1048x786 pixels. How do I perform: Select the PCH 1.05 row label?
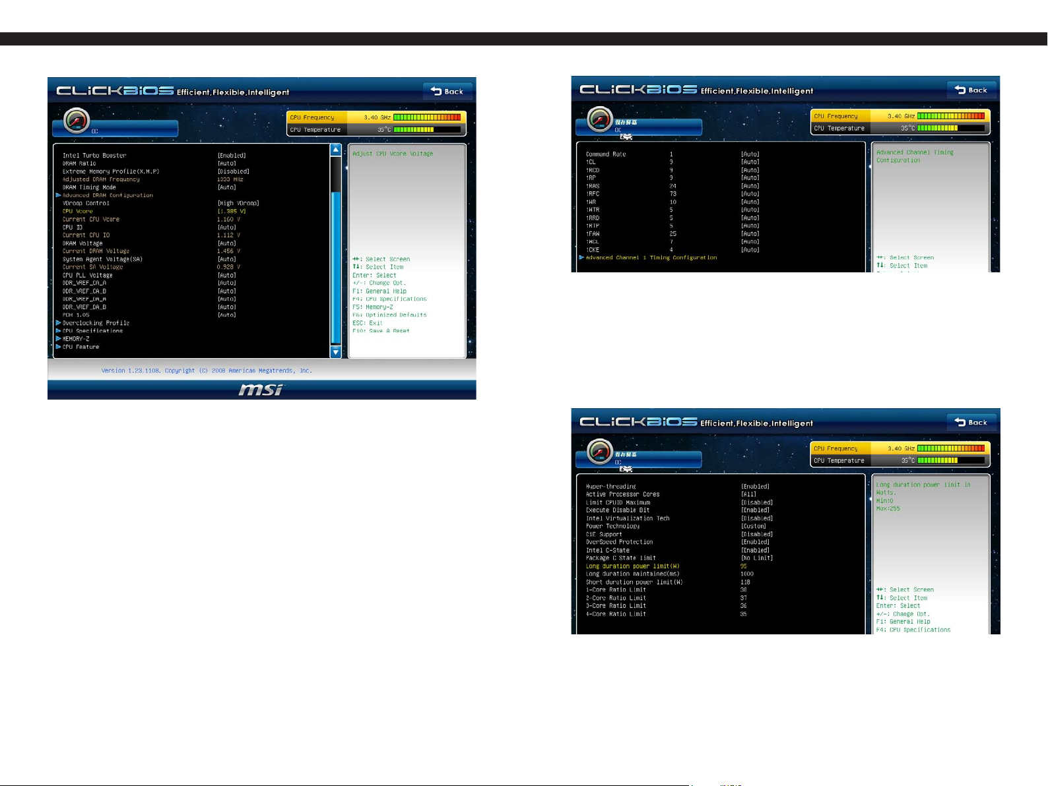[x=76, y=315]
